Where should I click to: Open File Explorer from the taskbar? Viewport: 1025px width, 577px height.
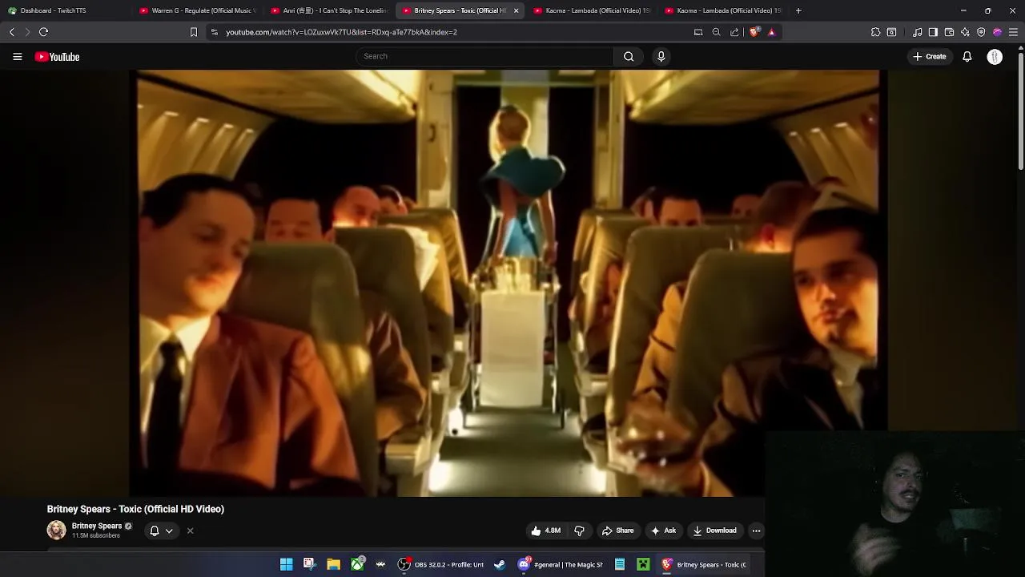tap(333, 564)
